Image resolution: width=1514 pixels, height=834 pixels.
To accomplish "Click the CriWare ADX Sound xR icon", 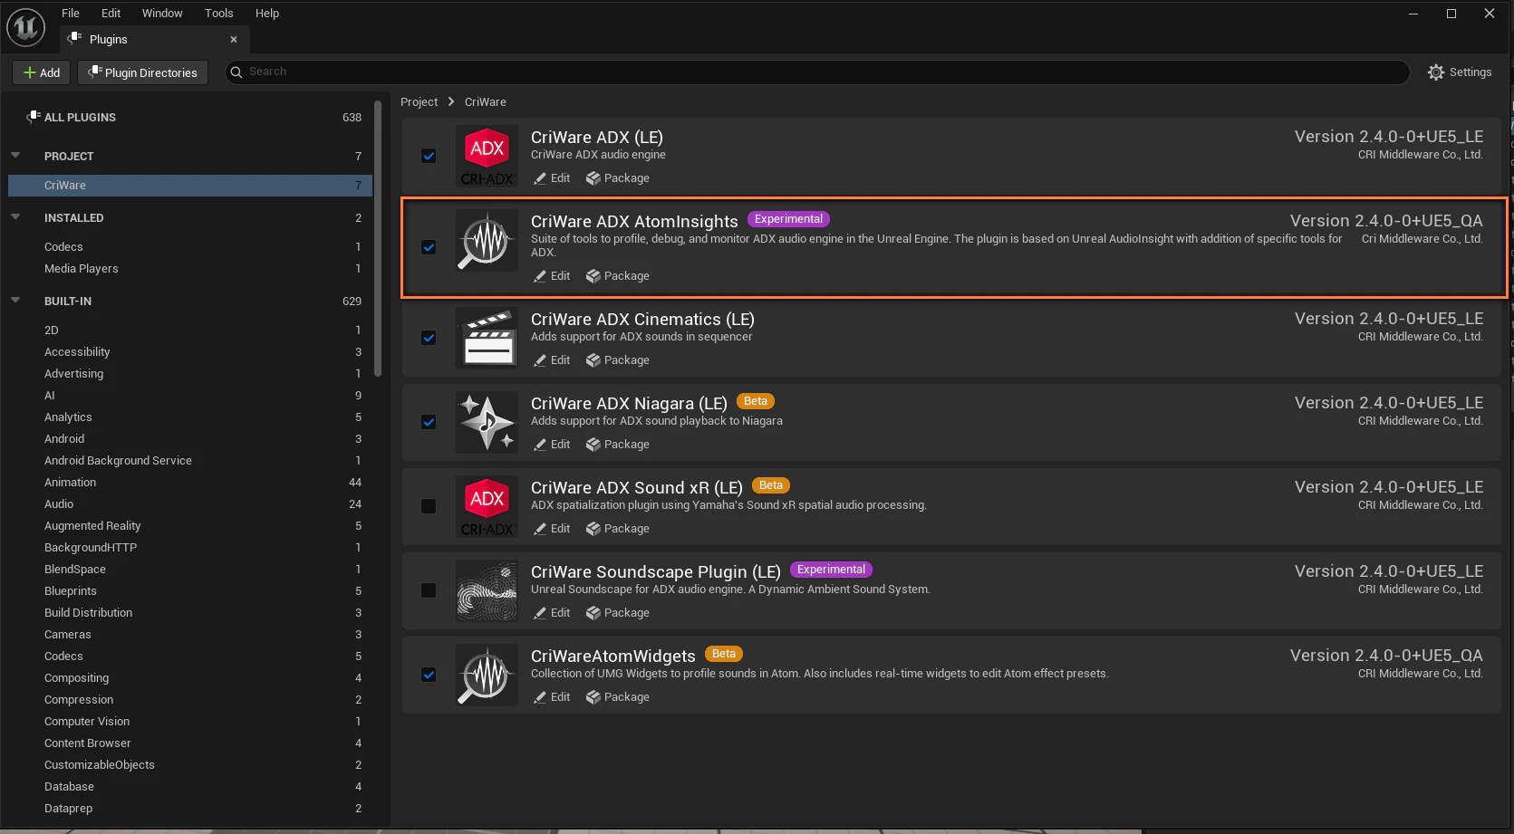I will pos(487,507).
